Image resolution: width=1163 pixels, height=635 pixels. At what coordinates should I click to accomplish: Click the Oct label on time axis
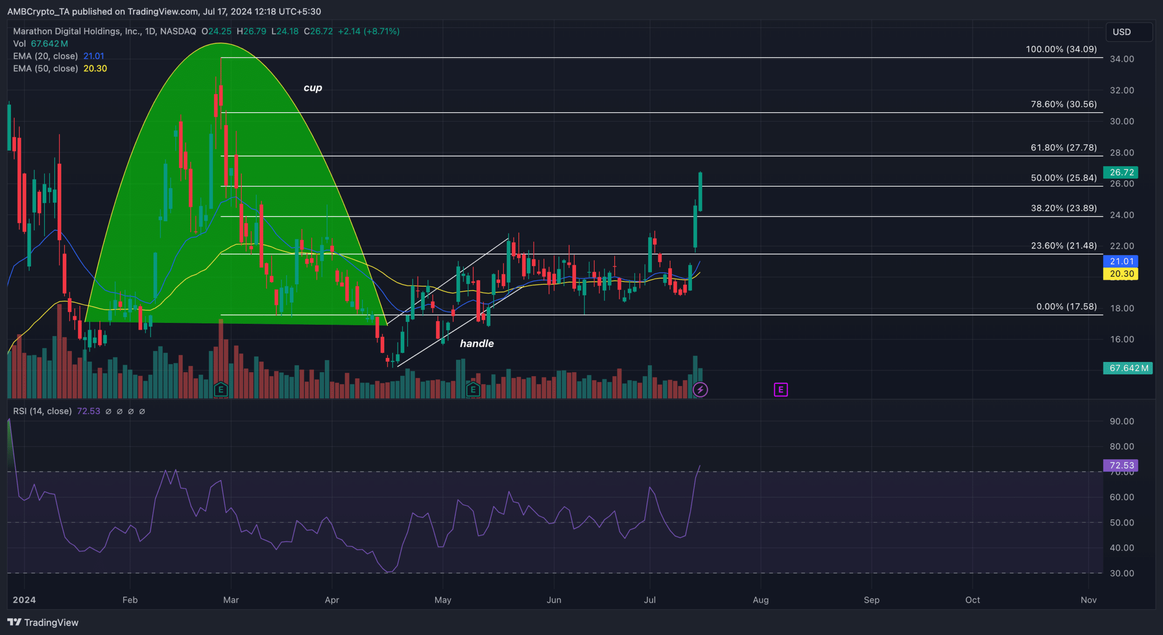click(973, 600)
